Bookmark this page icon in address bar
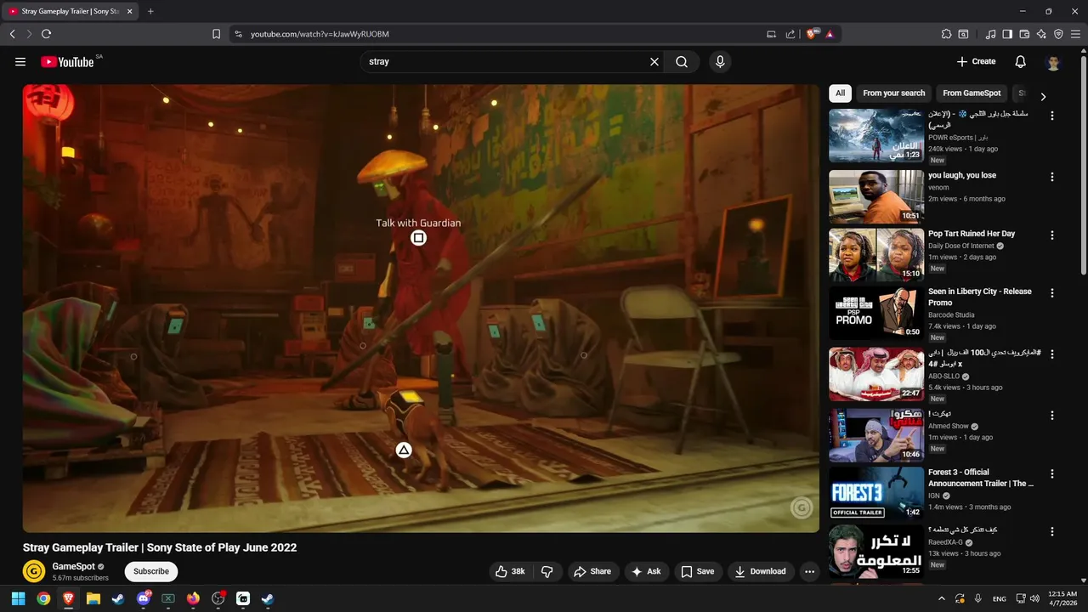The height and width of the screenshot is (612, 1088). pyautogui.click(x=216, y=34)
